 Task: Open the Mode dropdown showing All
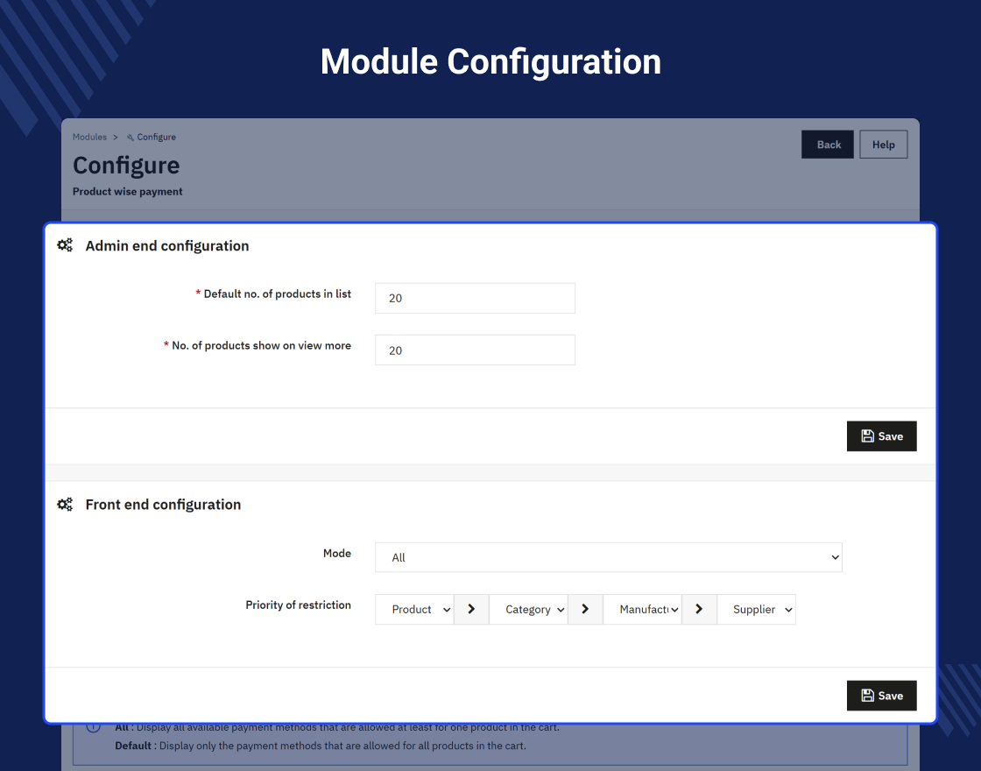pyautogui.click(x=608, y=557)
